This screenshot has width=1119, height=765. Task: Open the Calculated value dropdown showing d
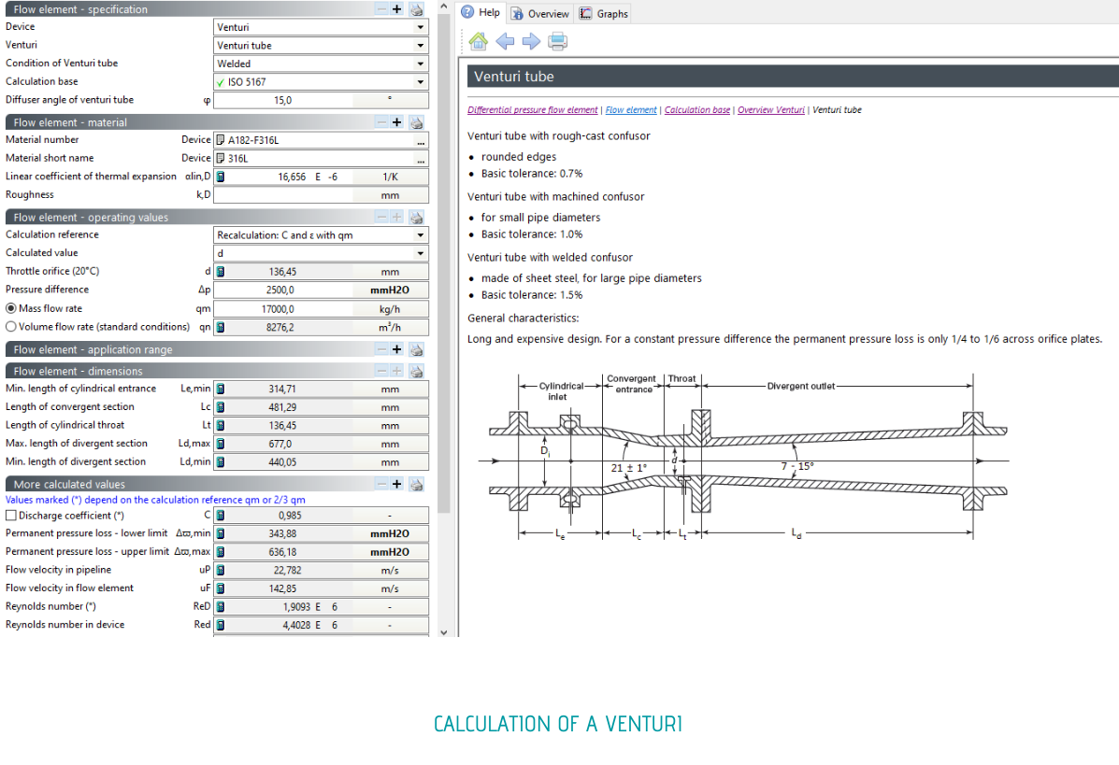tap(421, 253)
